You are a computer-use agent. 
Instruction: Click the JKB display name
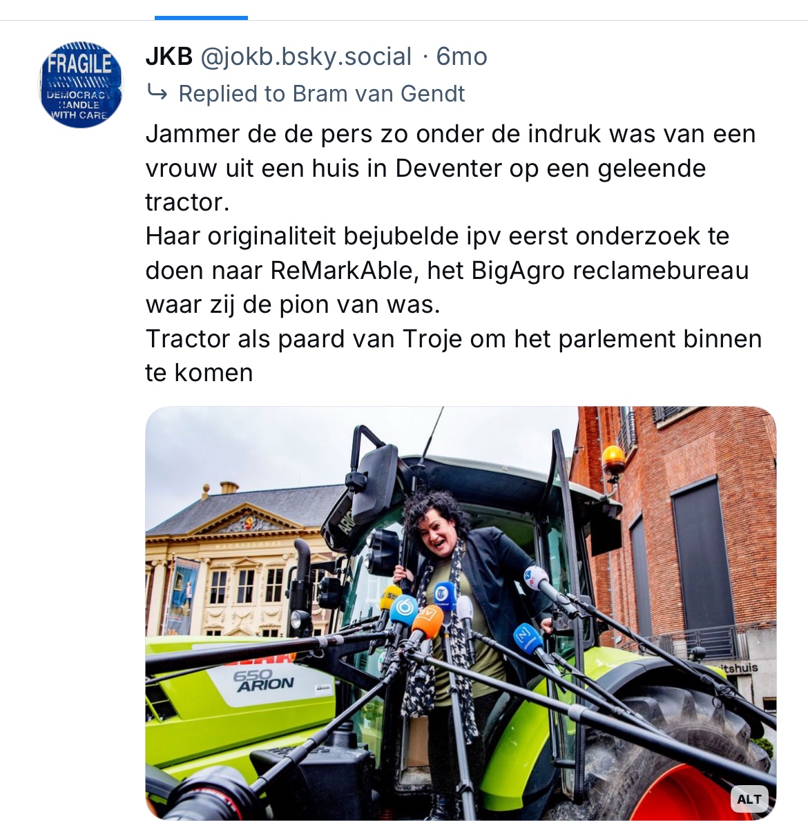169,57
